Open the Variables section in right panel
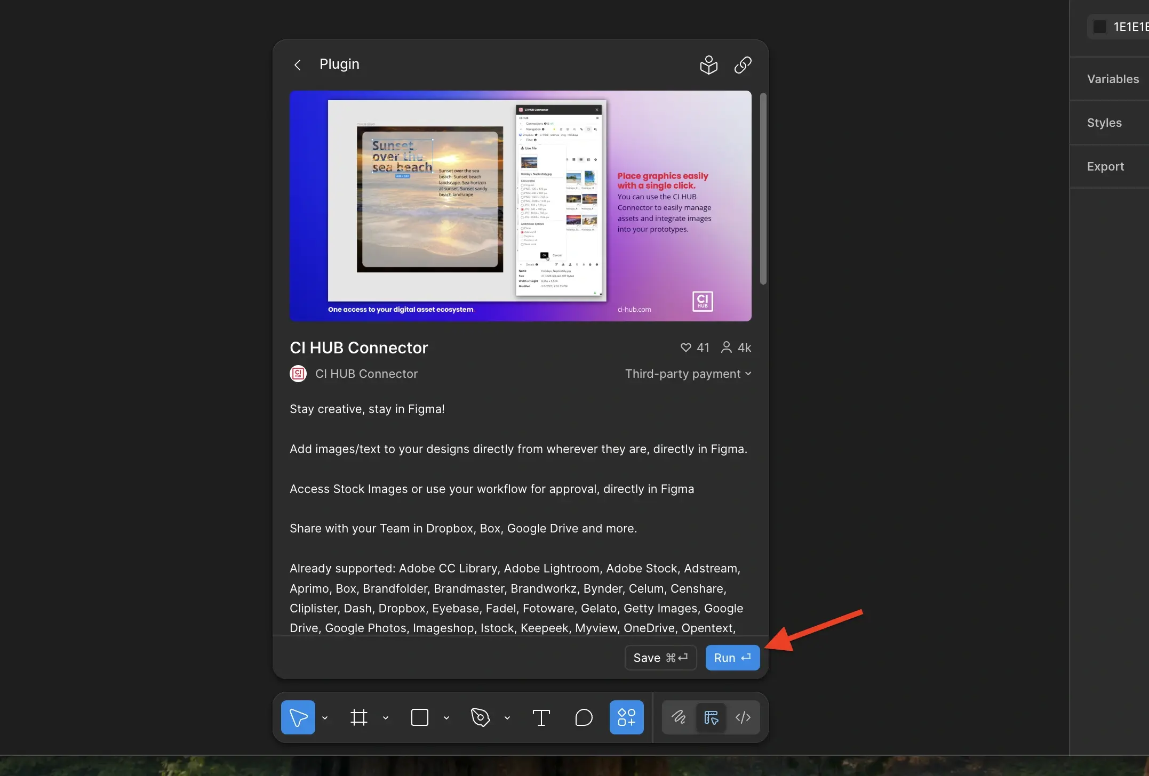The image size is (1149, 776). coord(1113,79)
